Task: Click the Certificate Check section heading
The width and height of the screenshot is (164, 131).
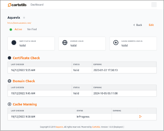Action: click(26, 58)
